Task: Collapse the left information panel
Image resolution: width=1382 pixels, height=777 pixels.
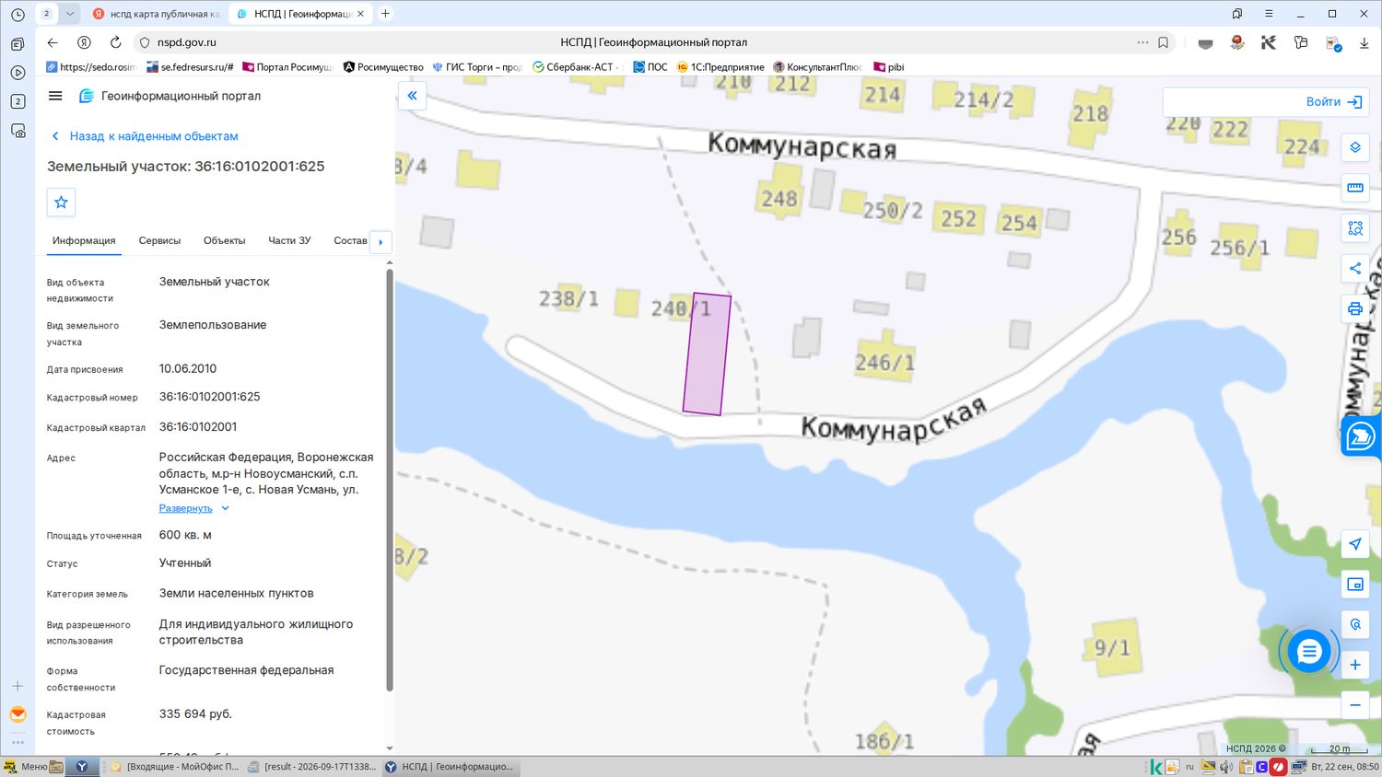Action: coord(412,96)
